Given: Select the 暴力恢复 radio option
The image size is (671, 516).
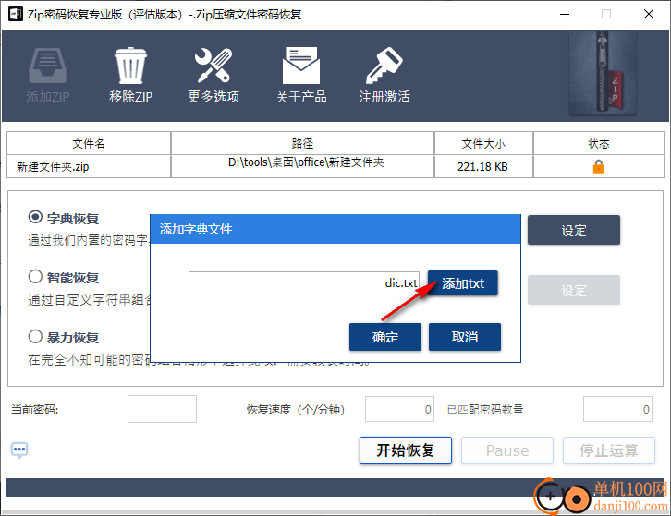Looking at the screenshot, I should click(x=35, y=336).
